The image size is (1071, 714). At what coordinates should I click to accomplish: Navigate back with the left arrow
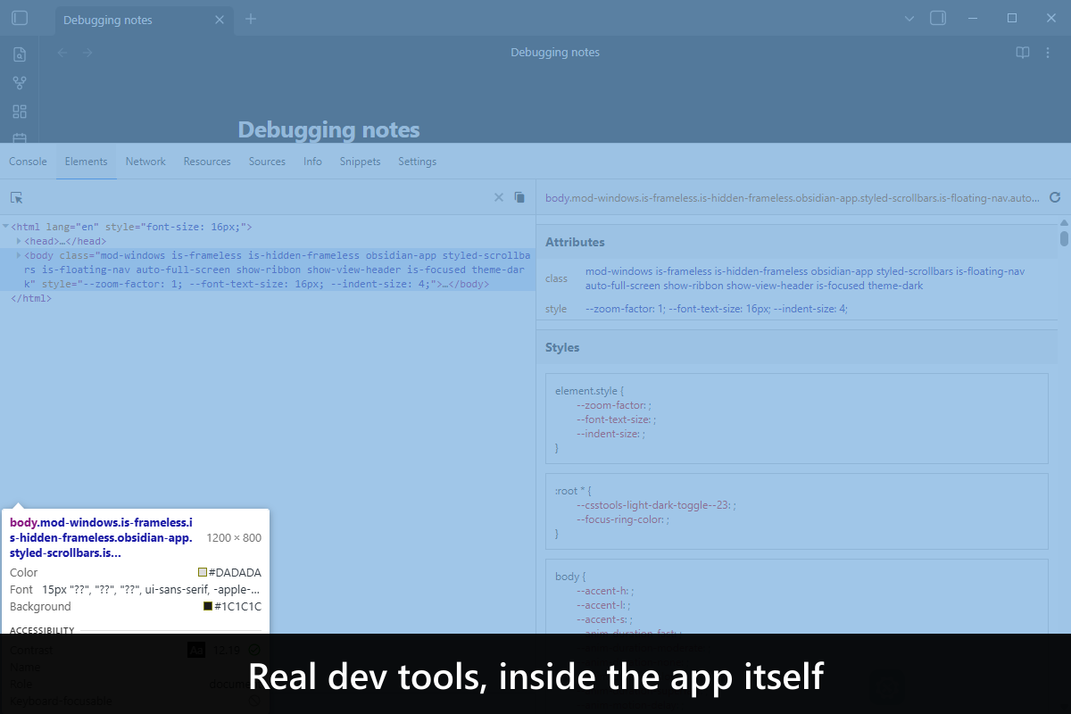click(x=62, y=53)
